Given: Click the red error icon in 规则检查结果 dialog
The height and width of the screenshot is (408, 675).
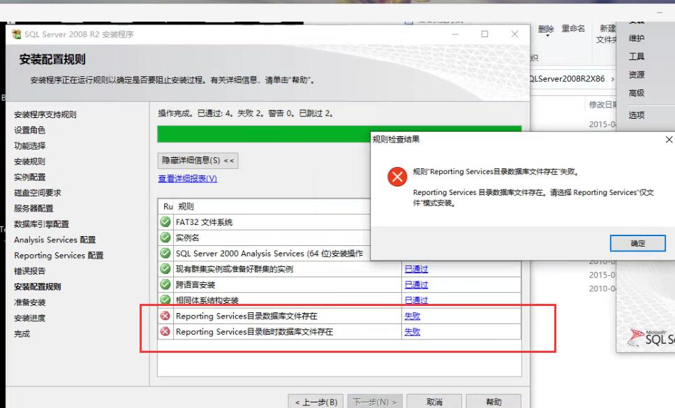Looking at the screenshot, I should pos(397,177).
